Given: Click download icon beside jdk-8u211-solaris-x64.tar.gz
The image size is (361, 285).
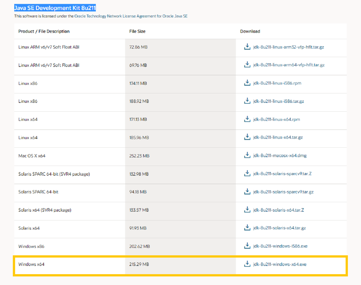Looking at the screenshot, I should pyautogui.click(x=247, y=228).
